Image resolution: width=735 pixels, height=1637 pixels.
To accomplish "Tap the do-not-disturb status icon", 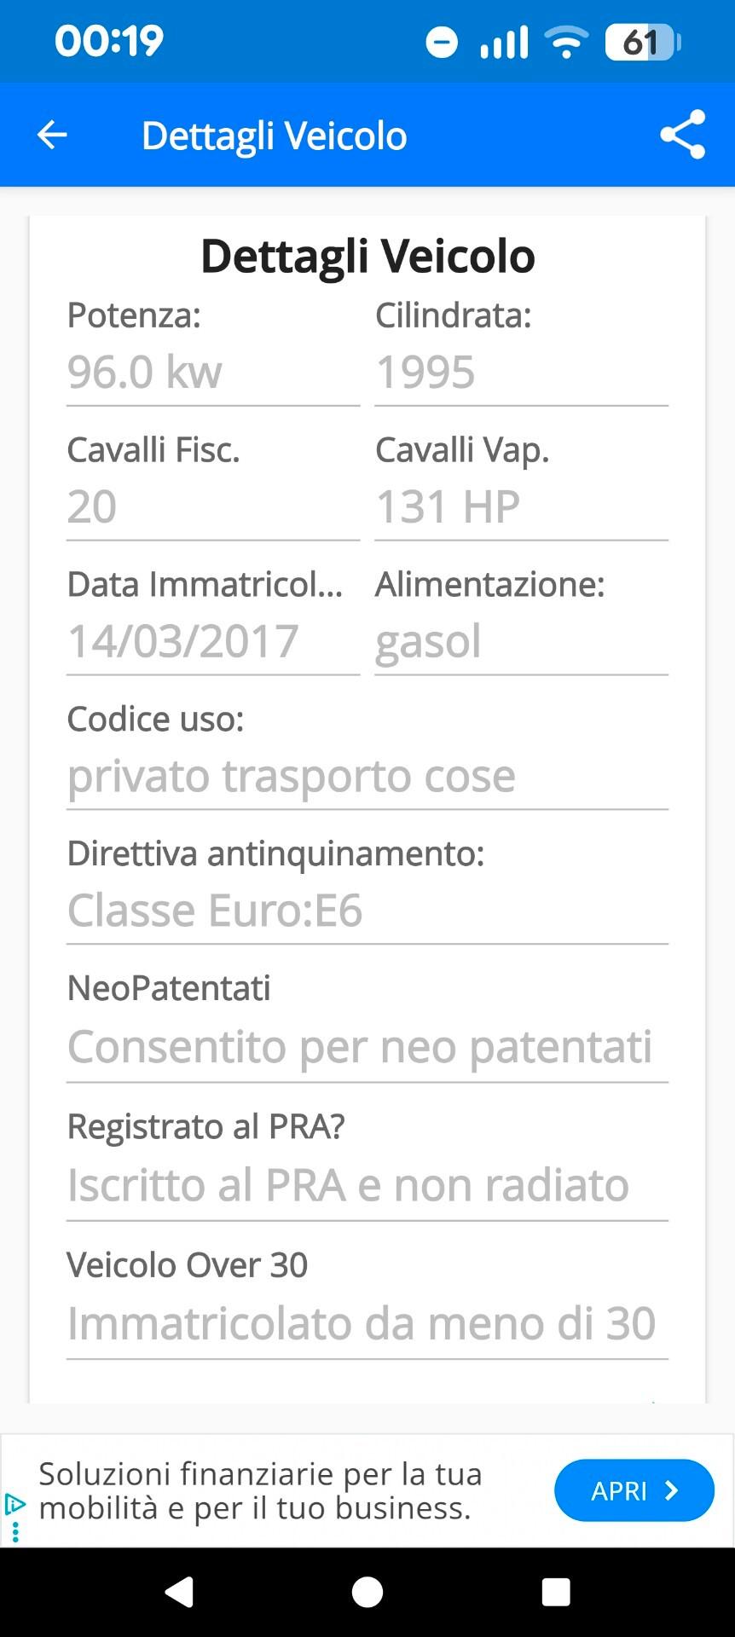I will click(442, 42).
